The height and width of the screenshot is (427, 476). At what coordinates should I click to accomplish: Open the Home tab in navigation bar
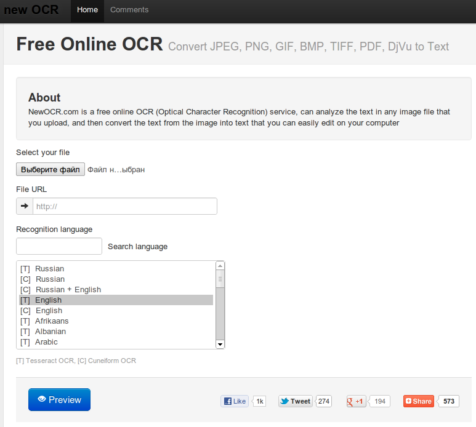[87, 10]
